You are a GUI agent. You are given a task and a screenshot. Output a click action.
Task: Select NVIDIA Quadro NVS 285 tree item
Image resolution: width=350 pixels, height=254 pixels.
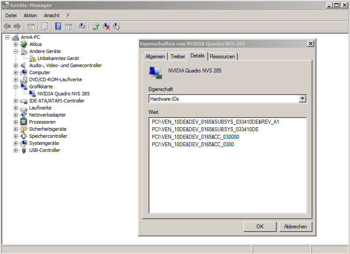(x=63, y=94)
